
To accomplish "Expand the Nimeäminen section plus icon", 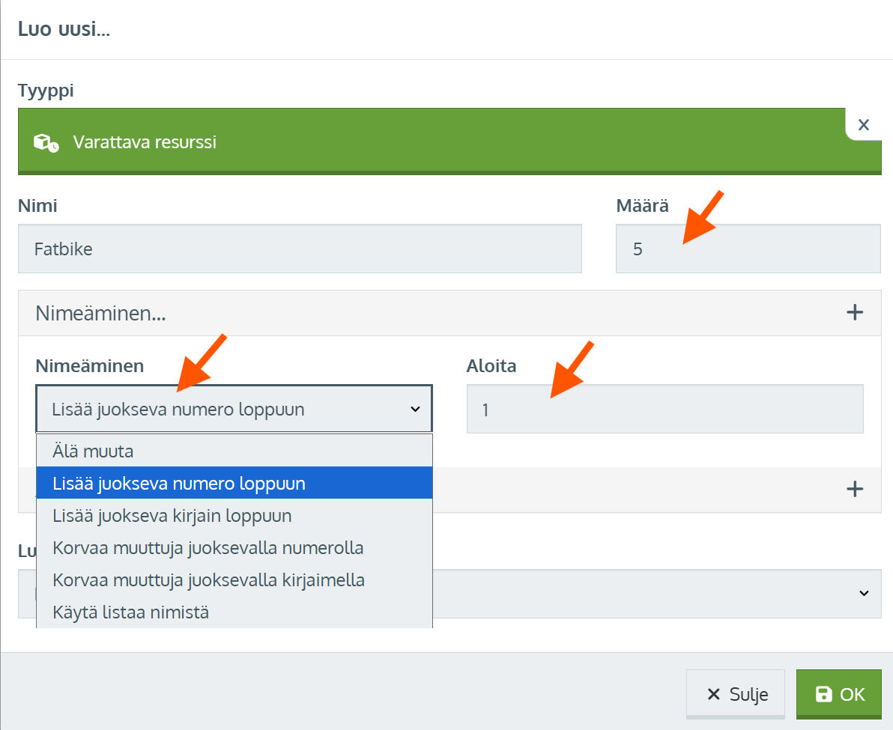I will coord(854,313).
